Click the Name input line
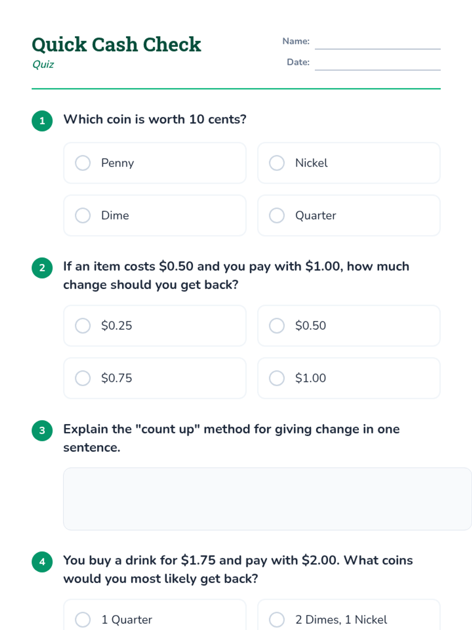Viewport: 472px width, 630px height. [x=377, y=43]
